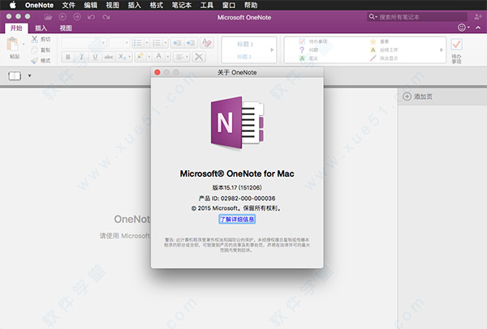This screenshot has height=329, width=487.
Task: Click the text highlight marker icon
Action: [x=140, y=57]
